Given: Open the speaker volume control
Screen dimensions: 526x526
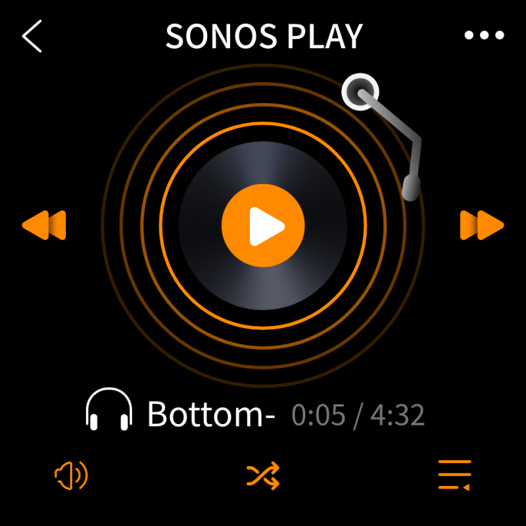Looking at the screenshot, I should 71,475.
